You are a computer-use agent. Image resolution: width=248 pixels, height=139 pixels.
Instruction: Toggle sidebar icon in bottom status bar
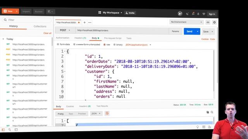coord(3,130)
